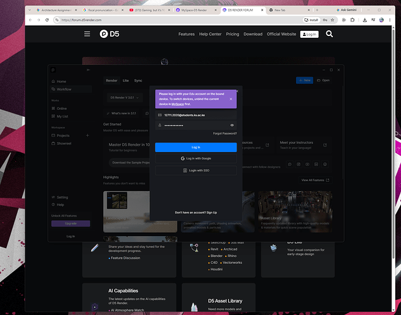The width and height of the screenshot is (401, 315).
Task: Click the Open project button
Action: coord(323,80)
